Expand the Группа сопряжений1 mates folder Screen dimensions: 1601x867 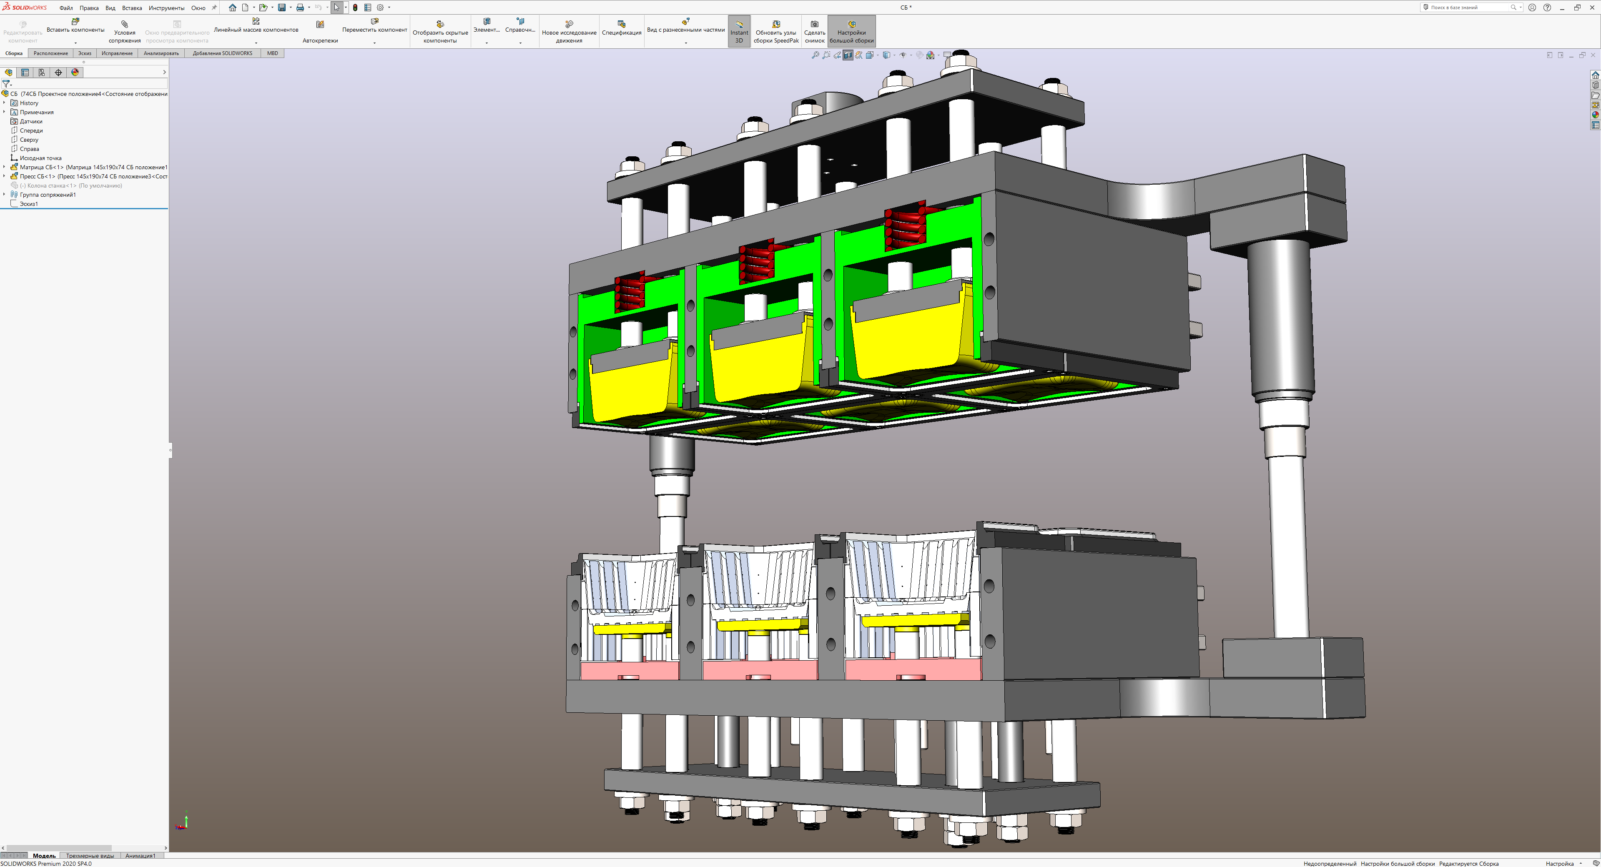click(4, 195)
